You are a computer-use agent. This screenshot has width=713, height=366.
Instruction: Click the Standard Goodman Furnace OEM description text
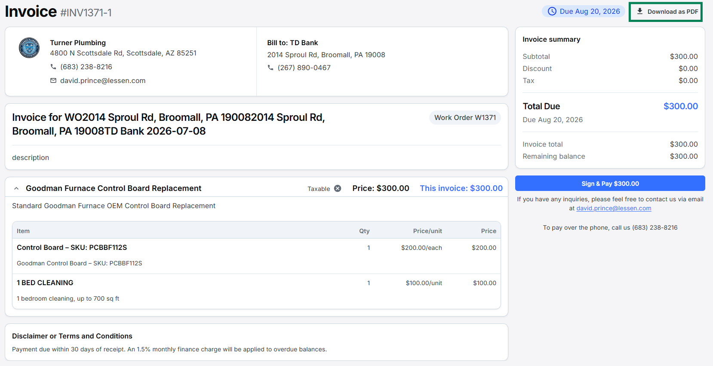[114, 206]
